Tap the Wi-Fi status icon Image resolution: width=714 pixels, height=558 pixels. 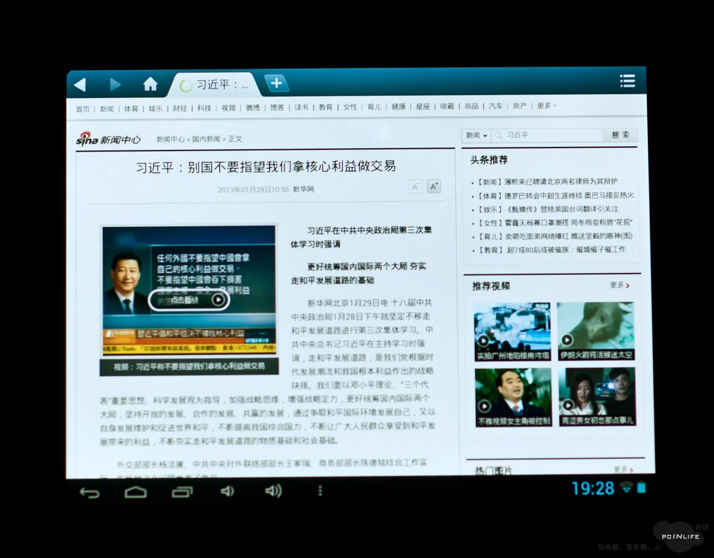click(625, 488)
